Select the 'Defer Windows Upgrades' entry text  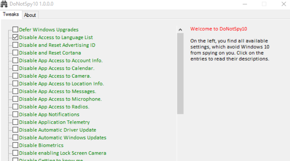49,30
